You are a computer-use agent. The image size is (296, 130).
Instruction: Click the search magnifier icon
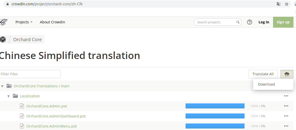238,22
